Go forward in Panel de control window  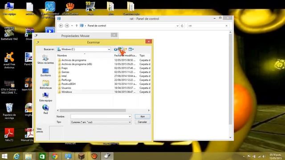click(67, 26)
